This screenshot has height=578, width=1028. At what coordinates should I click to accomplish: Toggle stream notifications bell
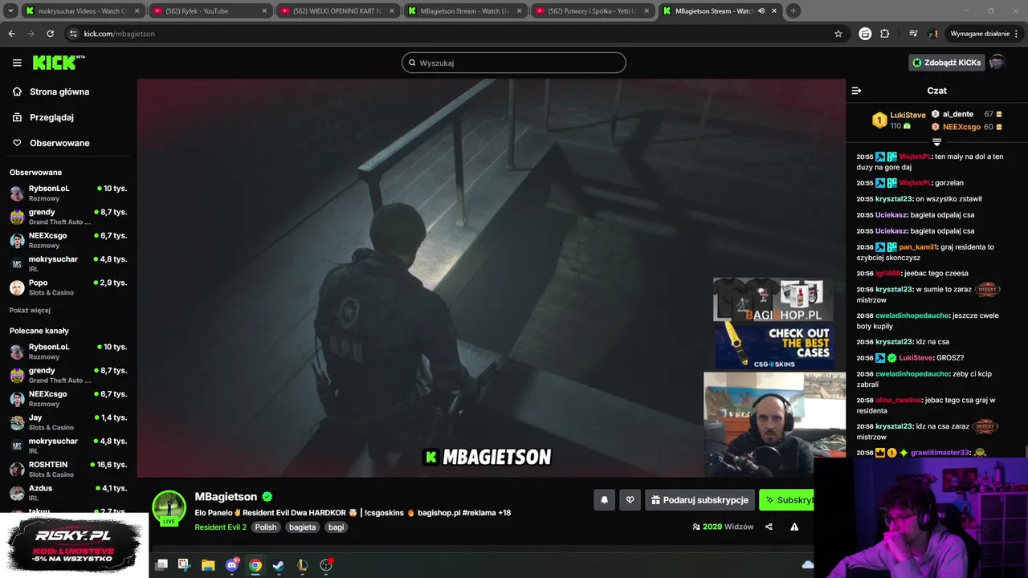(x=604, y=500)
